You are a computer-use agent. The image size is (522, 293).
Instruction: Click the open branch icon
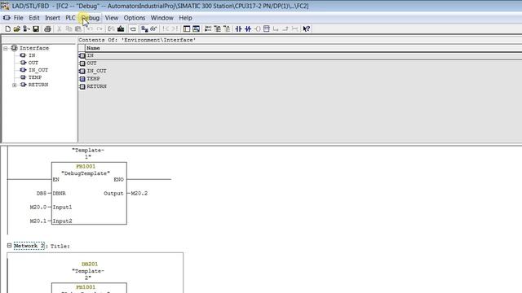[x=276, y=29]
